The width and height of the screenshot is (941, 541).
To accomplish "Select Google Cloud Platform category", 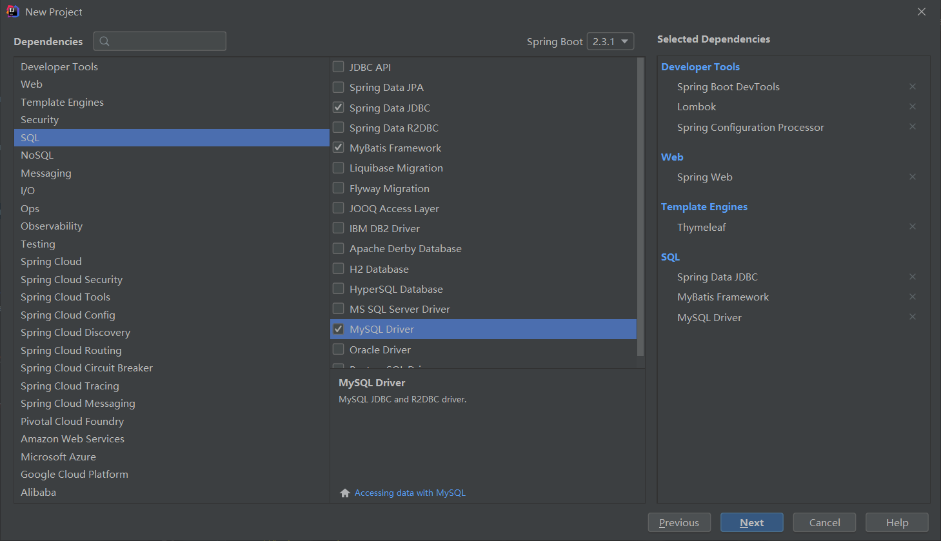I will coord(172,475).
